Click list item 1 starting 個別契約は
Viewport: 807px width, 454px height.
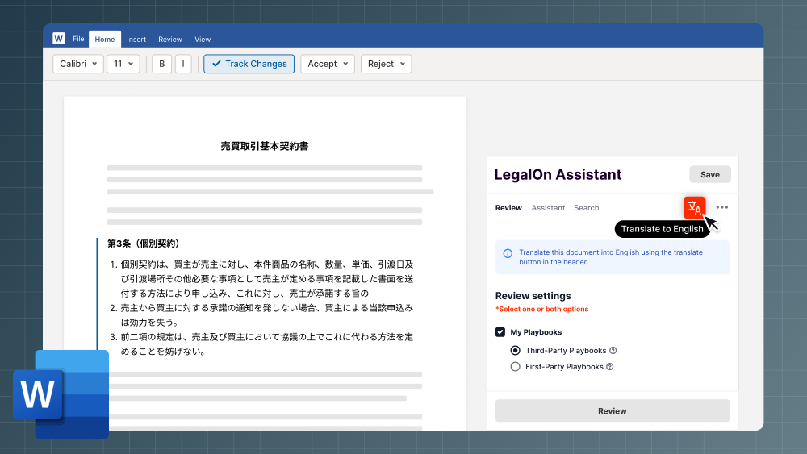tap(262, 279)
